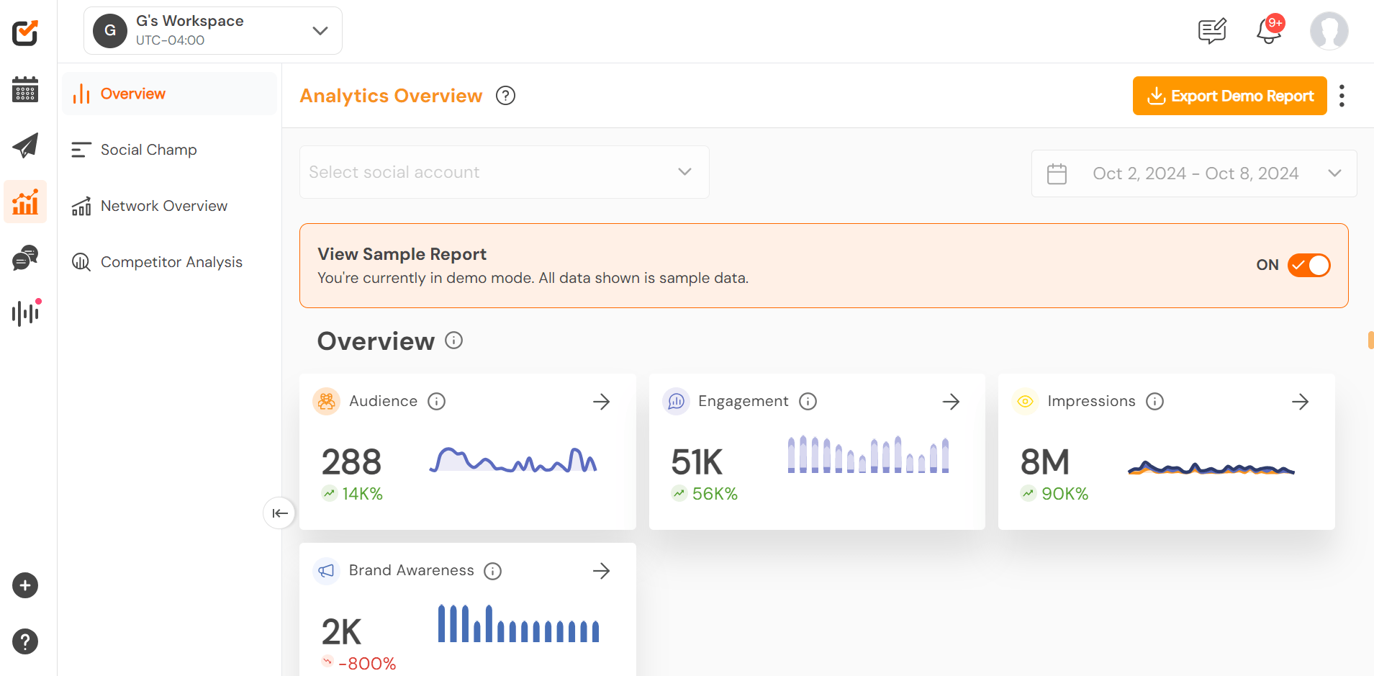Open the Oct 2 - Oct 8 date range
The height and width of the screenshot is (676, 1374).
tap(1194, 173)
